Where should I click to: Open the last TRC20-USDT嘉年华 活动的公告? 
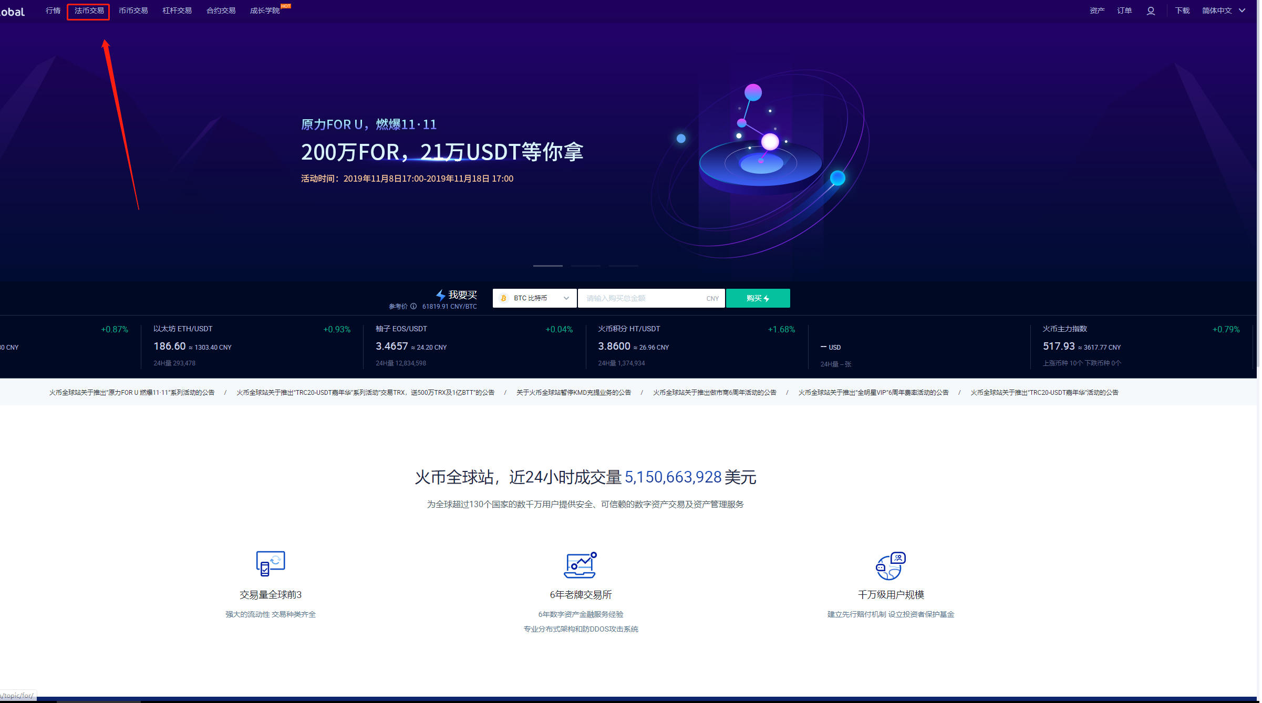[x=1044, y=393]
